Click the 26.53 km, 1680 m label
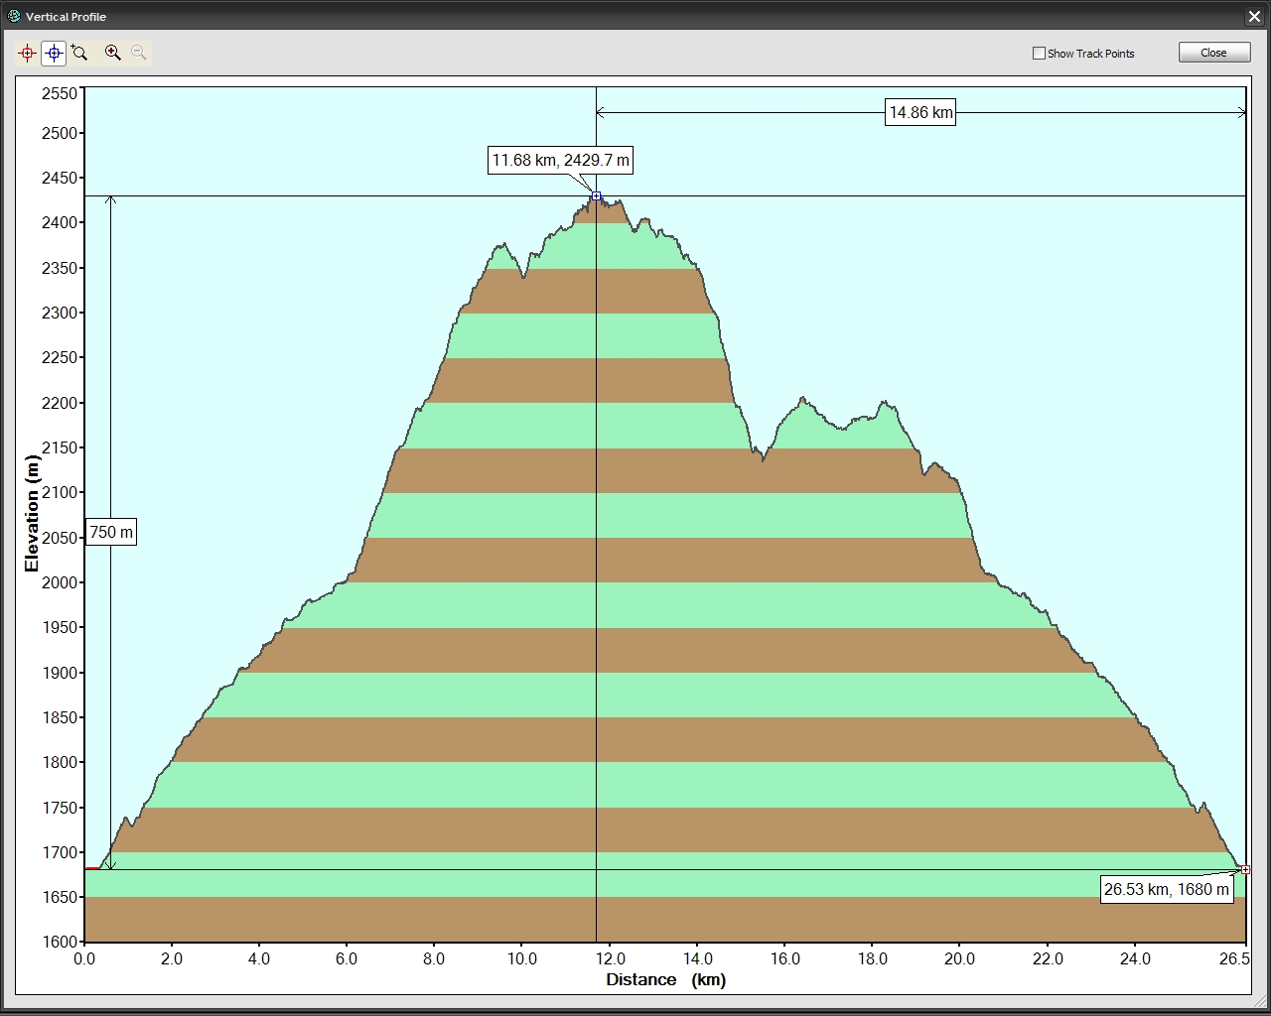1271x1016 pixels. point(1166,889)
